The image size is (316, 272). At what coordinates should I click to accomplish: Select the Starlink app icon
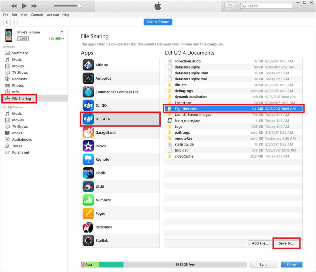click(88, 240)
